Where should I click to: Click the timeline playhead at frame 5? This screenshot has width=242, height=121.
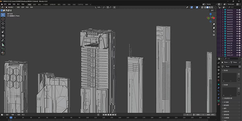[11, 117]
